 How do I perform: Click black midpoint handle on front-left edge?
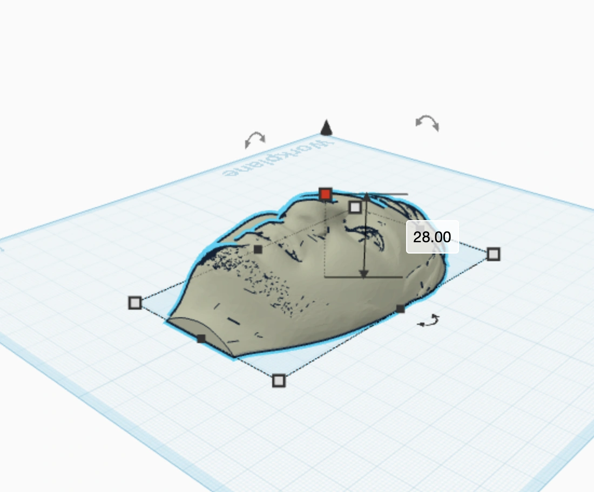click(x=201, y=339)
